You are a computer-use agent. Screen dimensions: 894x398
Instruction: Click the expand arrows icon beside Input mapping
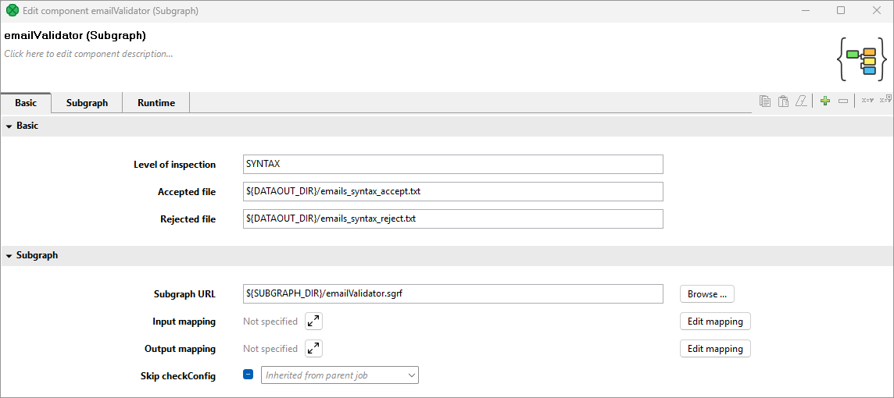313,322
